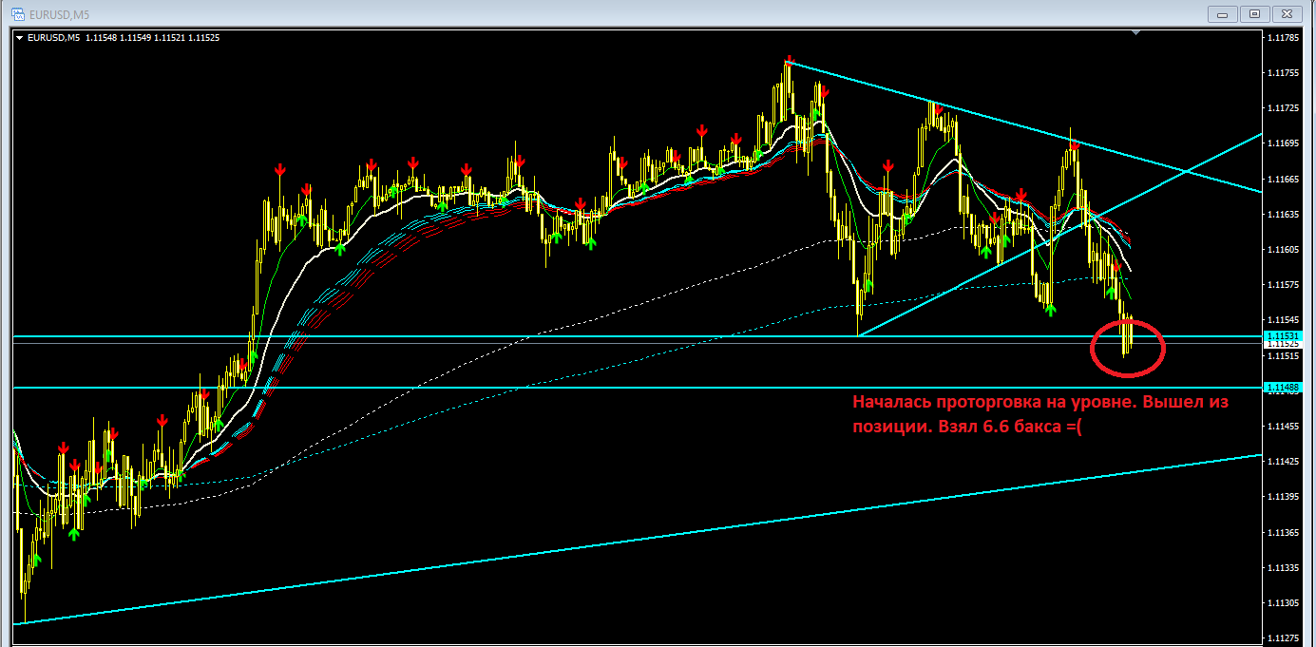Click the 1.11305 price scale label

tap(1284, 602)
